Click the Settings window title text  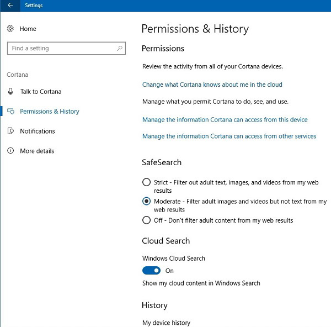pyautogui.click(x=34, y=6)
